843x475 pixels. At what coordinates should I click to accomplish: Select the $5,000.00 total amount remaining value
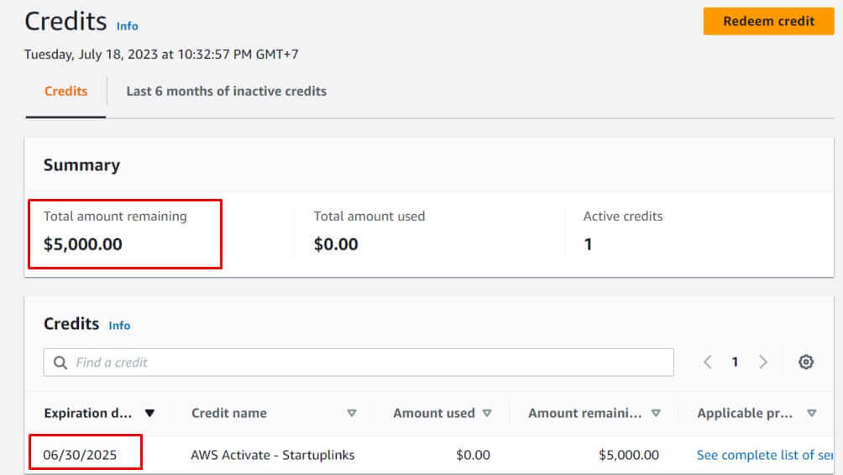(x=83, y=244)
